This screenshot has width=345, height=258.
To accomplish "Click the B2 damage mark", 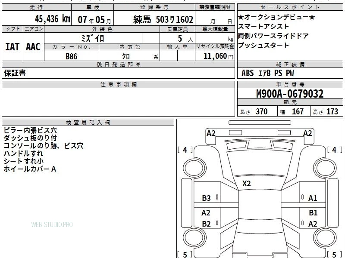I will 207,224.
